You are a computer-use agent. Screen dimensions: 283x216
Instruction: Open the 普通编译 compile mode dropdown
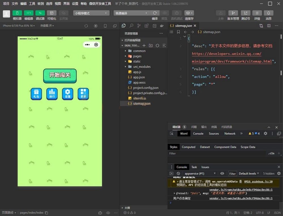pyautogui.click(x=131, y=13)
